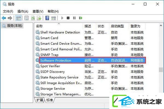This screenshot has width=164, height=109.
Task: Sort by the 名称 column header
Action: [59, 26]
